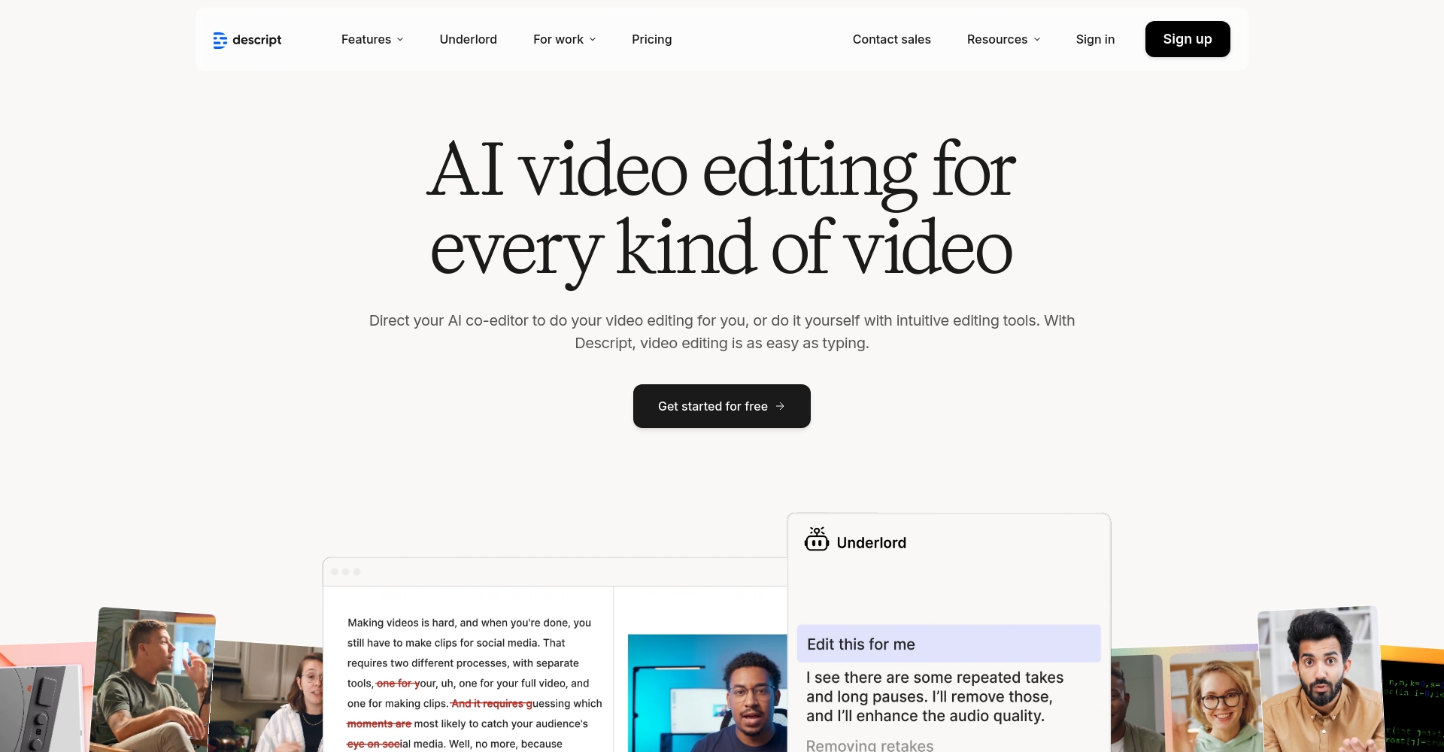Click arrow icon in Get started button

click(x=780, y=406)
